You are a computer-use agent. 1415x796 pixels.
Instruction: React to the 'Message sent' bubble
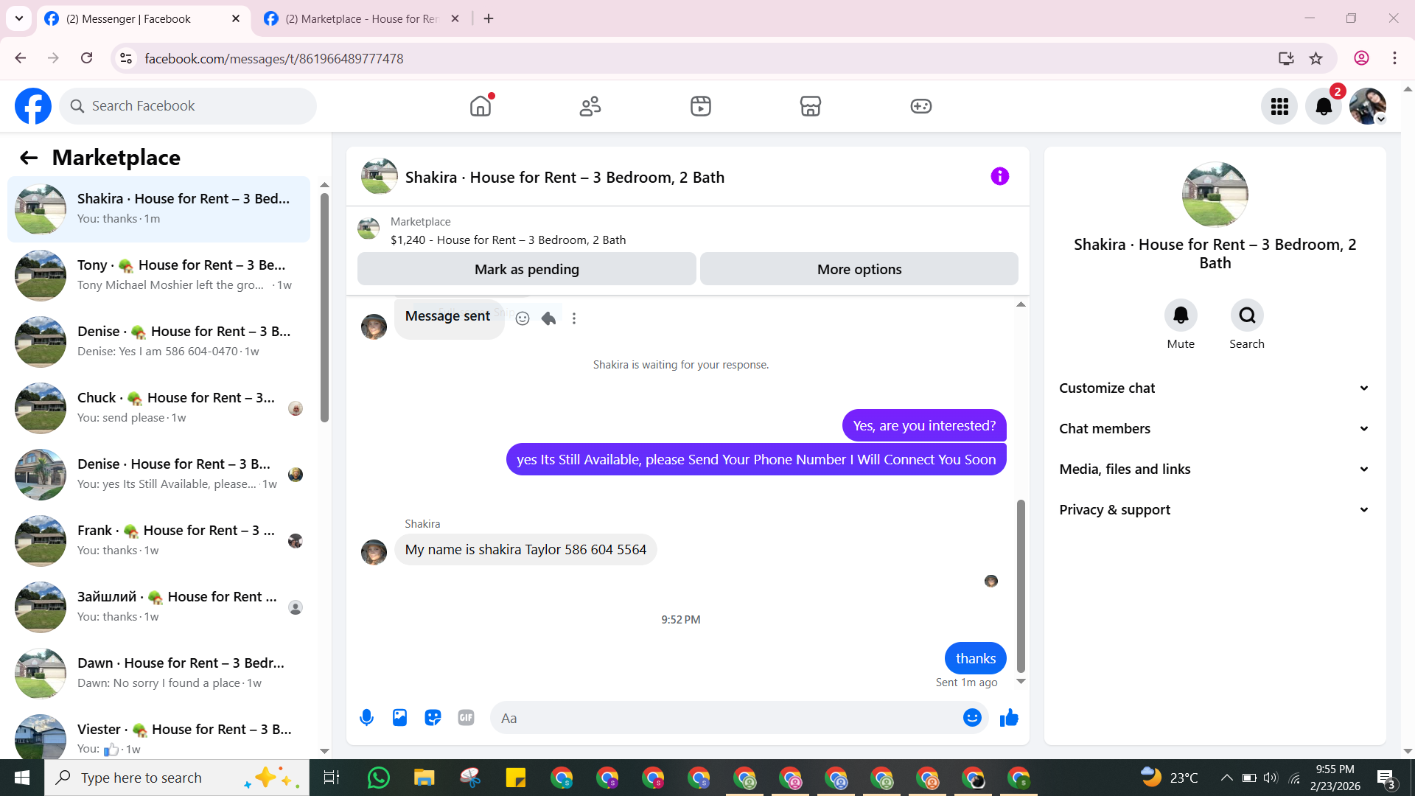click(x=523, y=318)
